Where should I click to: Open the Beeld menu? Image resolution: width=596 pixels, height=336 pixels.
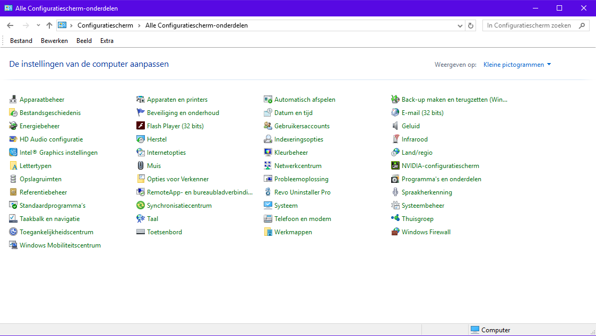[84, 41]
